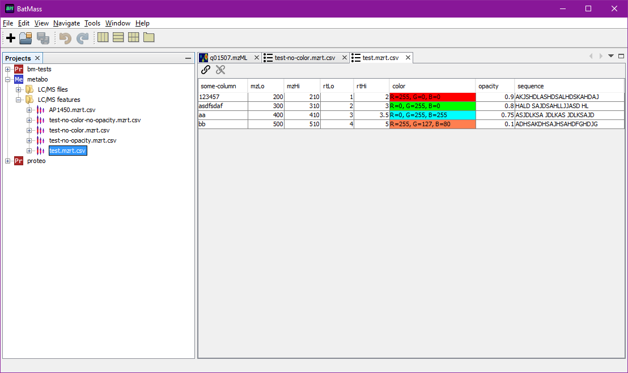The height and width of the screenshot is (373, 628).
Task: Click the LC/MS features folder icon
Action: [29, 100]
